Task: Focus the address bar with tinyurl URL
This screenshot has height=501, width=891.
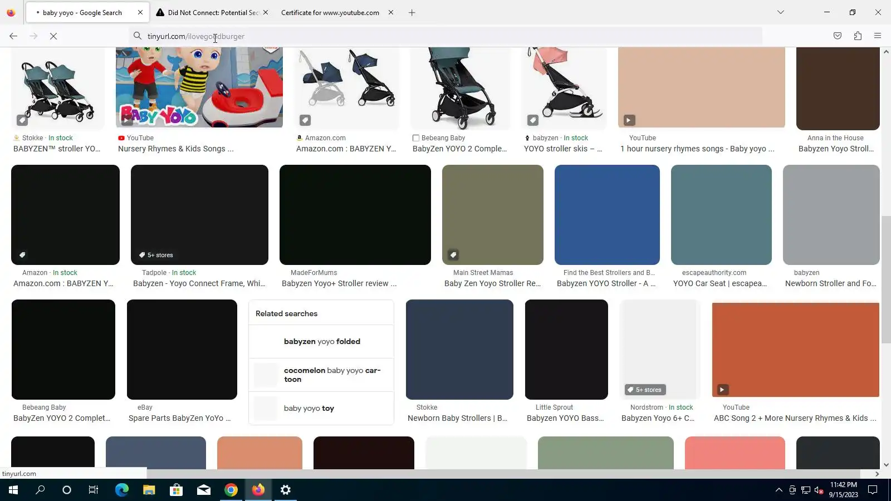Action: 445,36
